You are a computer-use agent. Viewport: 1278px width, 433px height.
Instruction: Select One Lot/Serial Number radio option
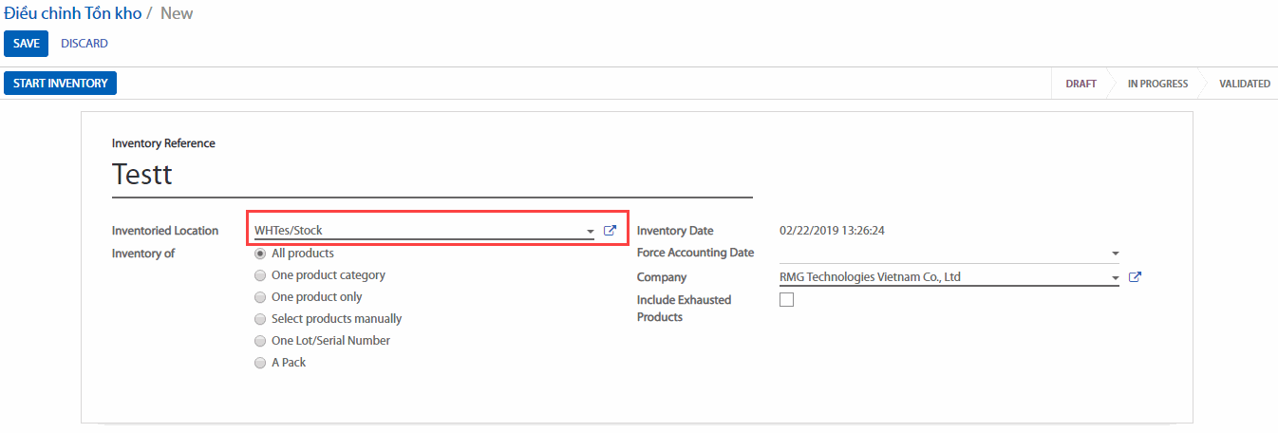coord(260,341)
